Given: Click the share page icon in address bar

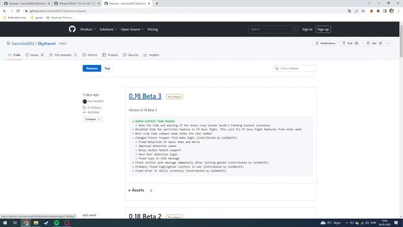Looking at the screenshot, I should [x=356, y=11].
